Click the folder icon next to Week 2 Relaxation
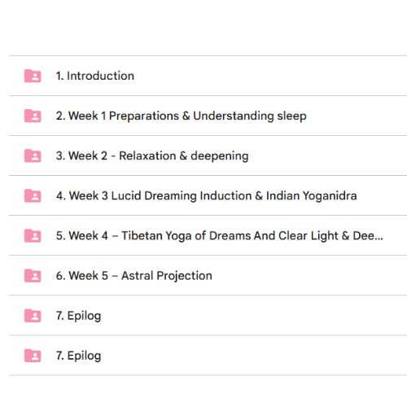The image size is (407, 407). tap(33, 155)
